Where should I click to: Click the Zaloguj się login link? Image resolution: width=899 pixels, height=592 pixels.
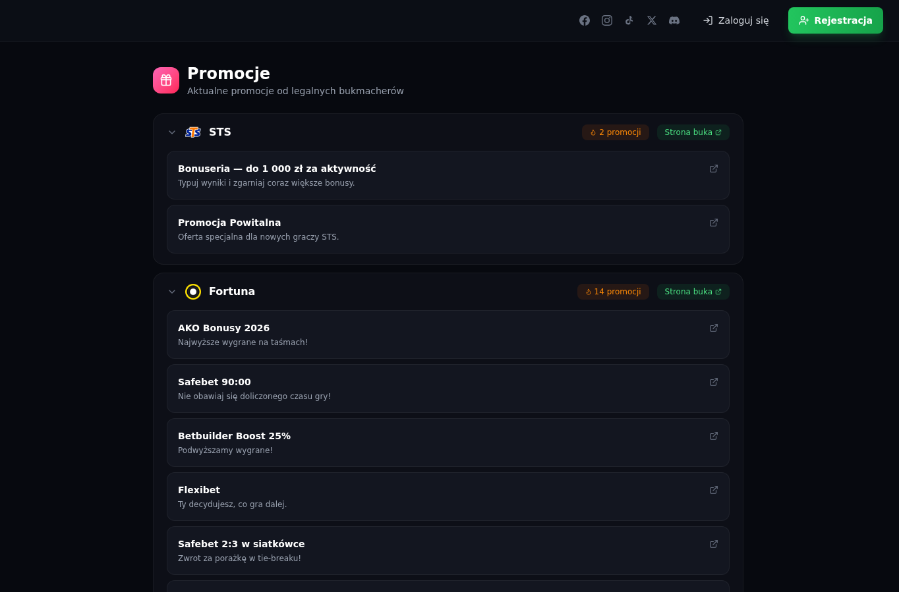pyautogui.click(x=736, y=20)
